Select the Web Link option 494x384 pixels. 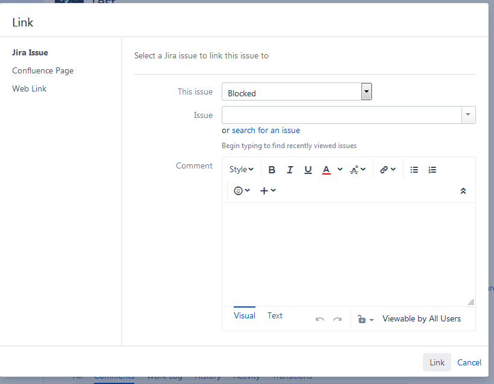[x=30, y=88]
